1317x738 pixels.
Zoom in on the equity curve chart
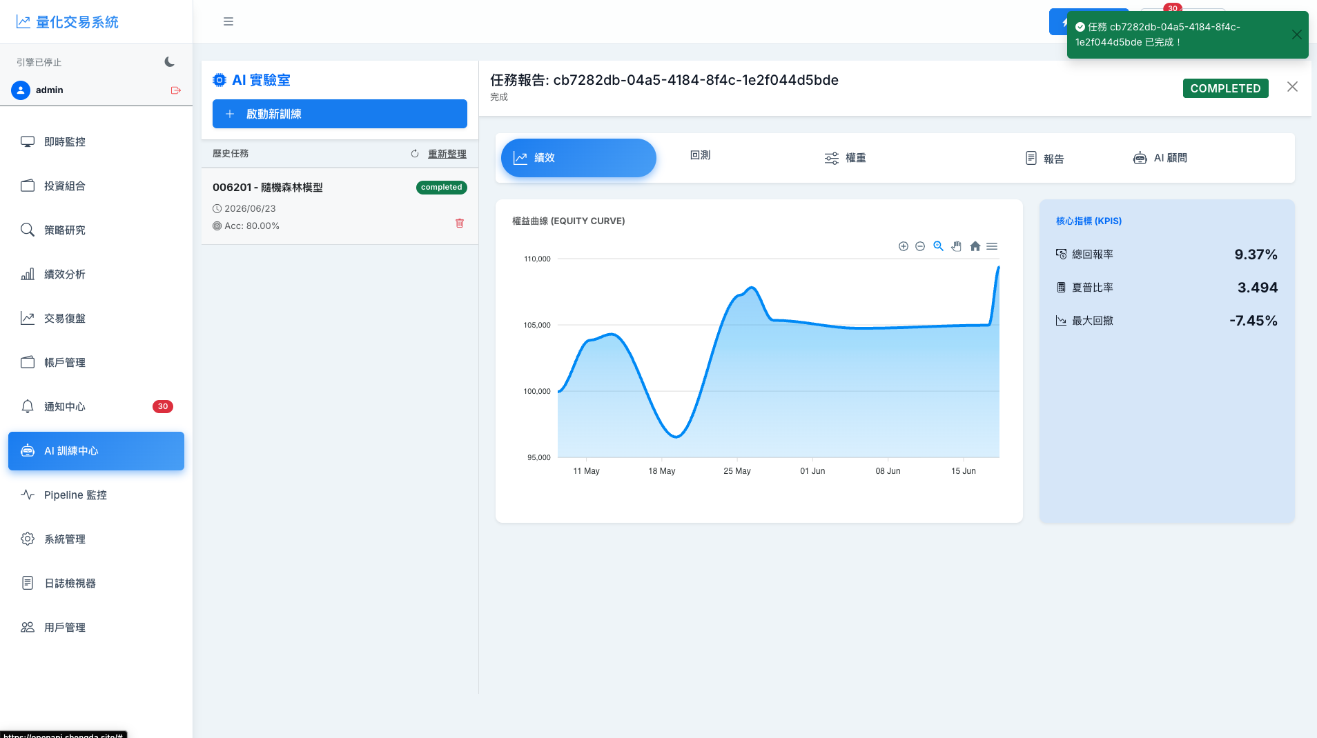(904, 246)
